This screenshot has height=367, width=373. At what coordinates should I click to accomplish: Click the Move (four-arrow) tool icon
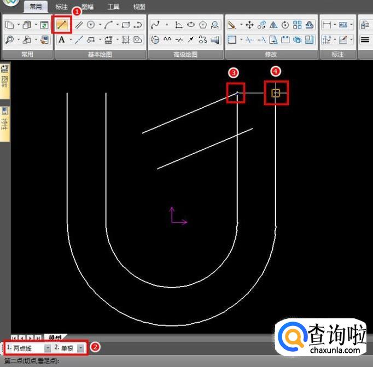[x=249, y=25]
